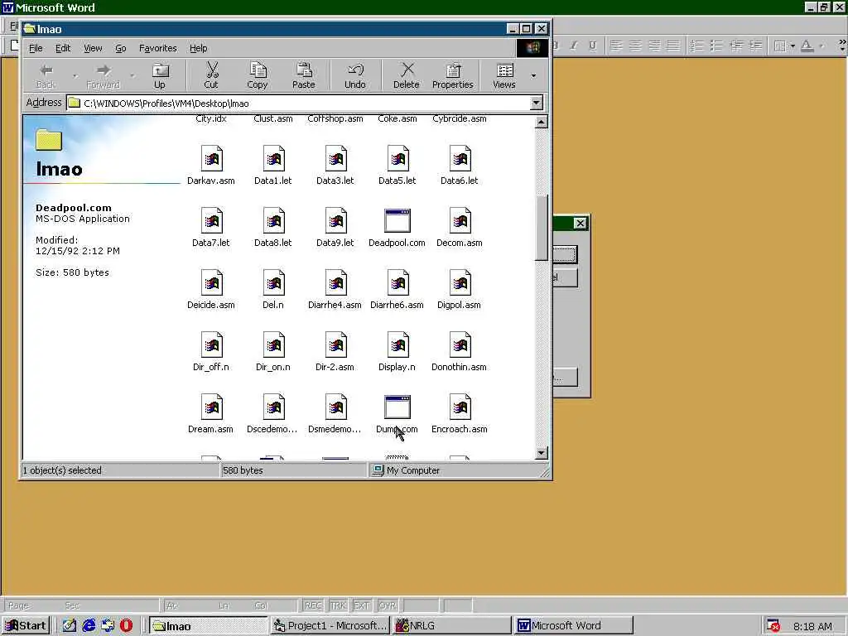848x636 pixels.
Task: Select the Data6.let file icon
Action: (x=460, y=159)
